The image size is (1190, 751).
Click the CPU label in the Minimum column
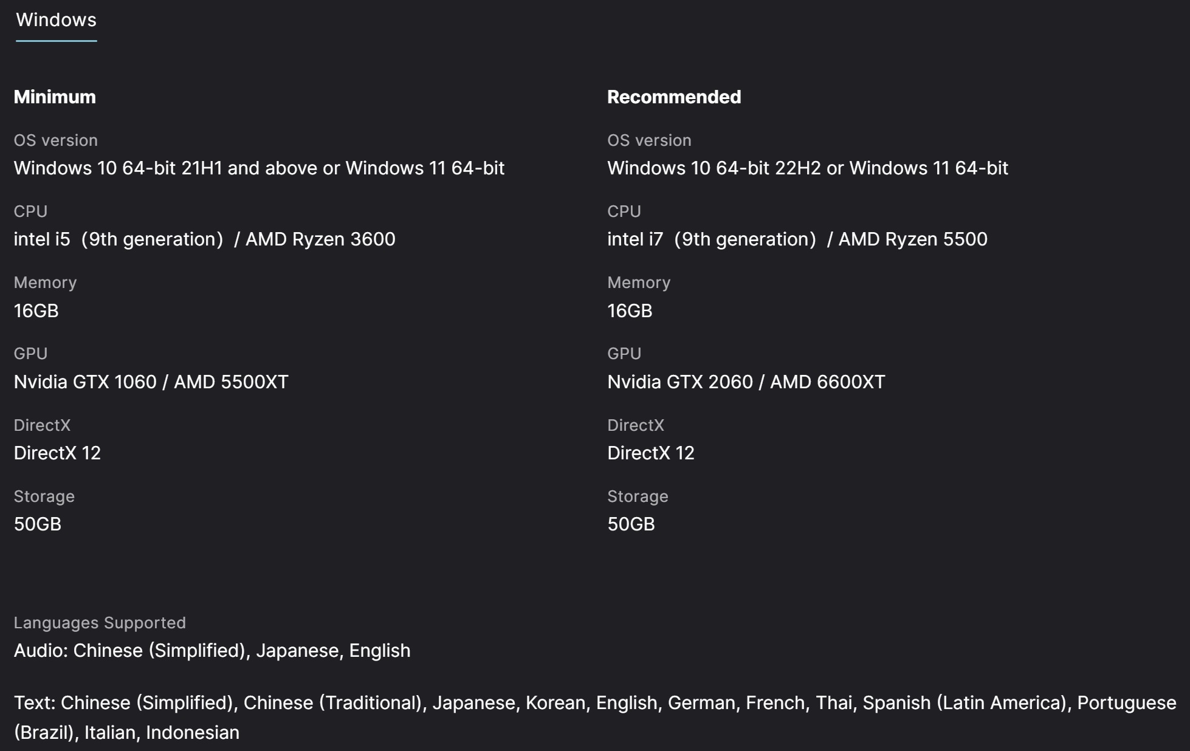(30, 211)
